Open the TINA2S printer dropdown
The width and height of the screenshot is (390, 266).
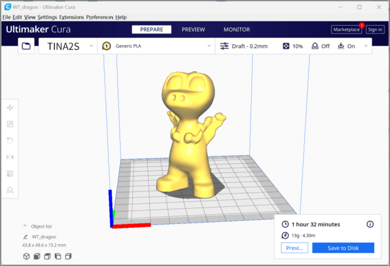point(67,46)
